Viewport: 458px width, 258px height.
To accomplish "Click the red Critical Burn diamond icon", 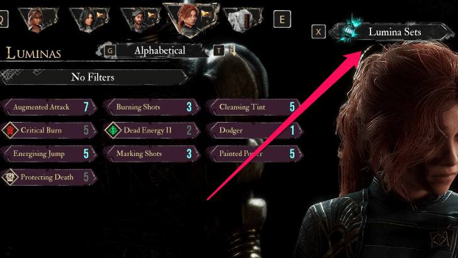I will [10, 130].
